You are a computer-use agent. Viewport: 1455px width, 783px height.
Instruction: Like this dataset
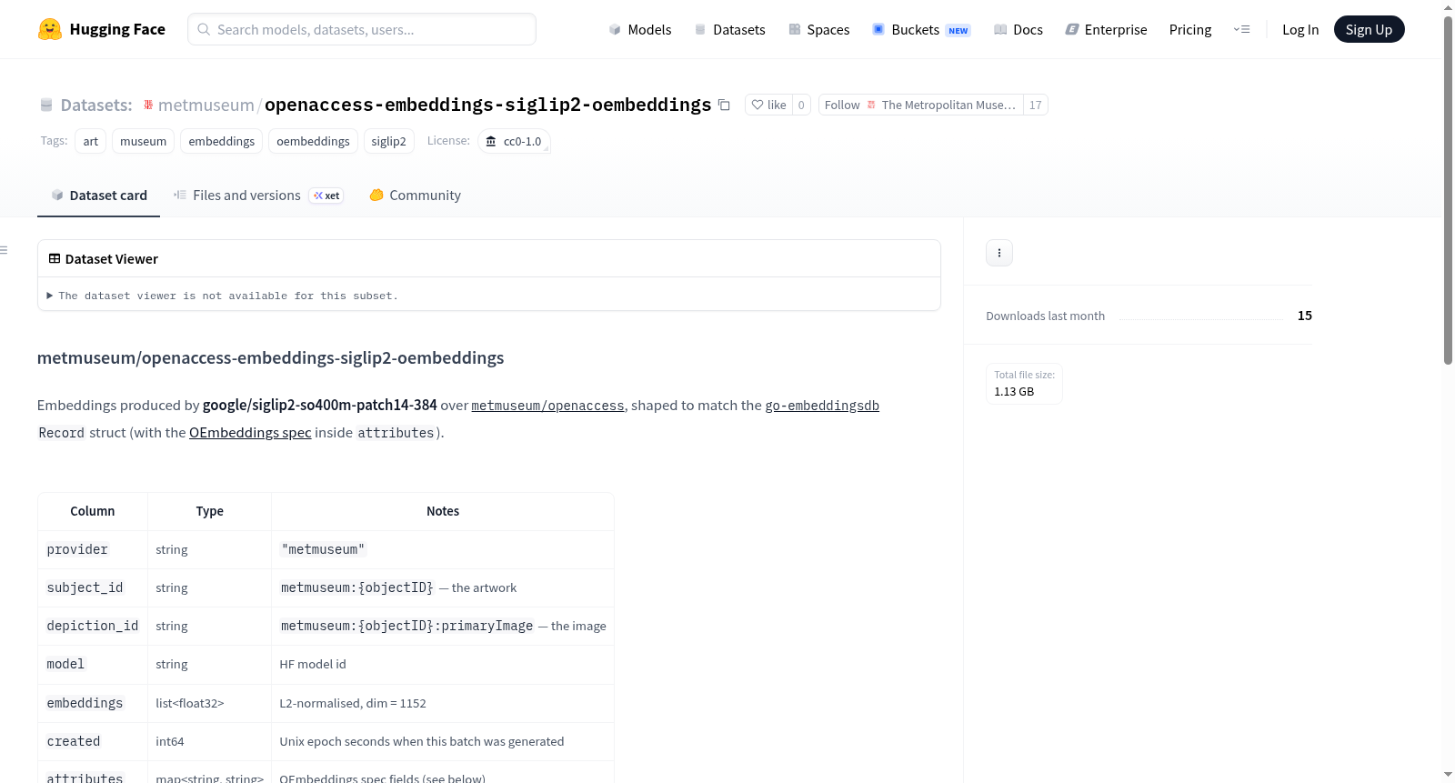click(x=768, y=105)
